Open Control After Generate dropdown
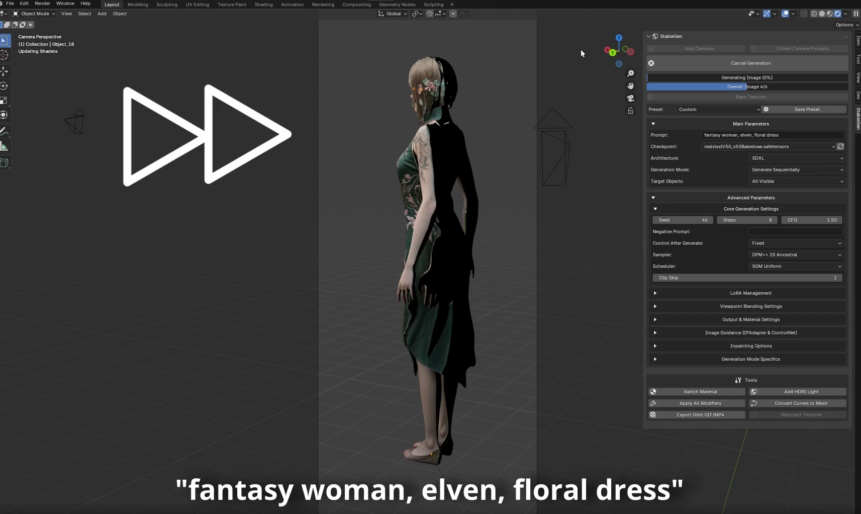The image size is (861, 514). (x=796, y=243)
